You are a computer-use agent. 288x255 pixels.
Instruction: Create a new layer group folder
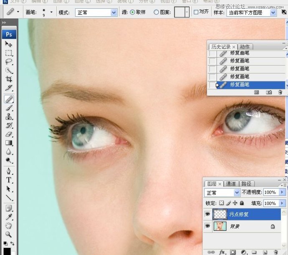254,252
